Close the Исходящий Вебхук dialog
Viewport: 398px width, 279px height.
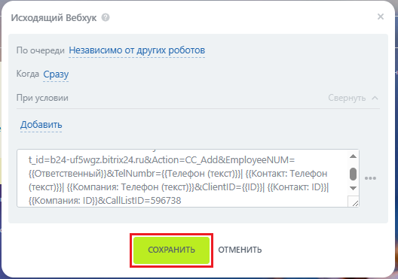(x=381, y=17)
